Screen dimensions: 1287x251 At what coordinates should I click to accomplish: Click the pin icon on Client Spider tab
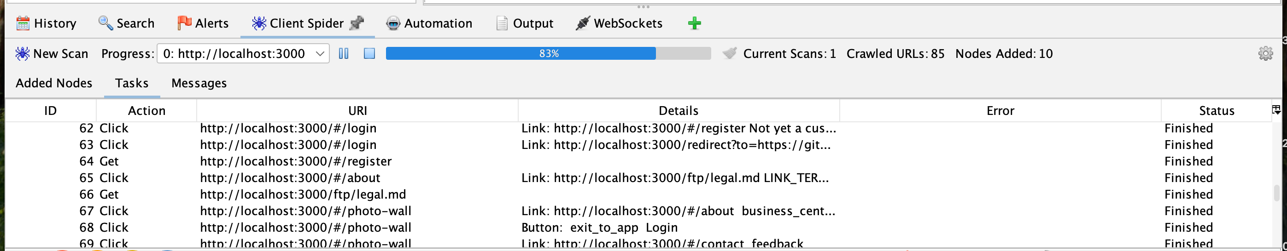[357, 23]
